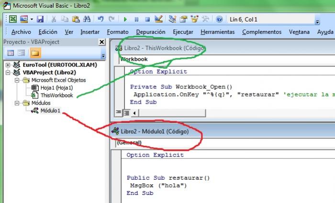The image size is (335, 203).
Task: Click the left scroll arrow in ThisWorkbook window
Action: pyautogui.click(x=134, y=113)
